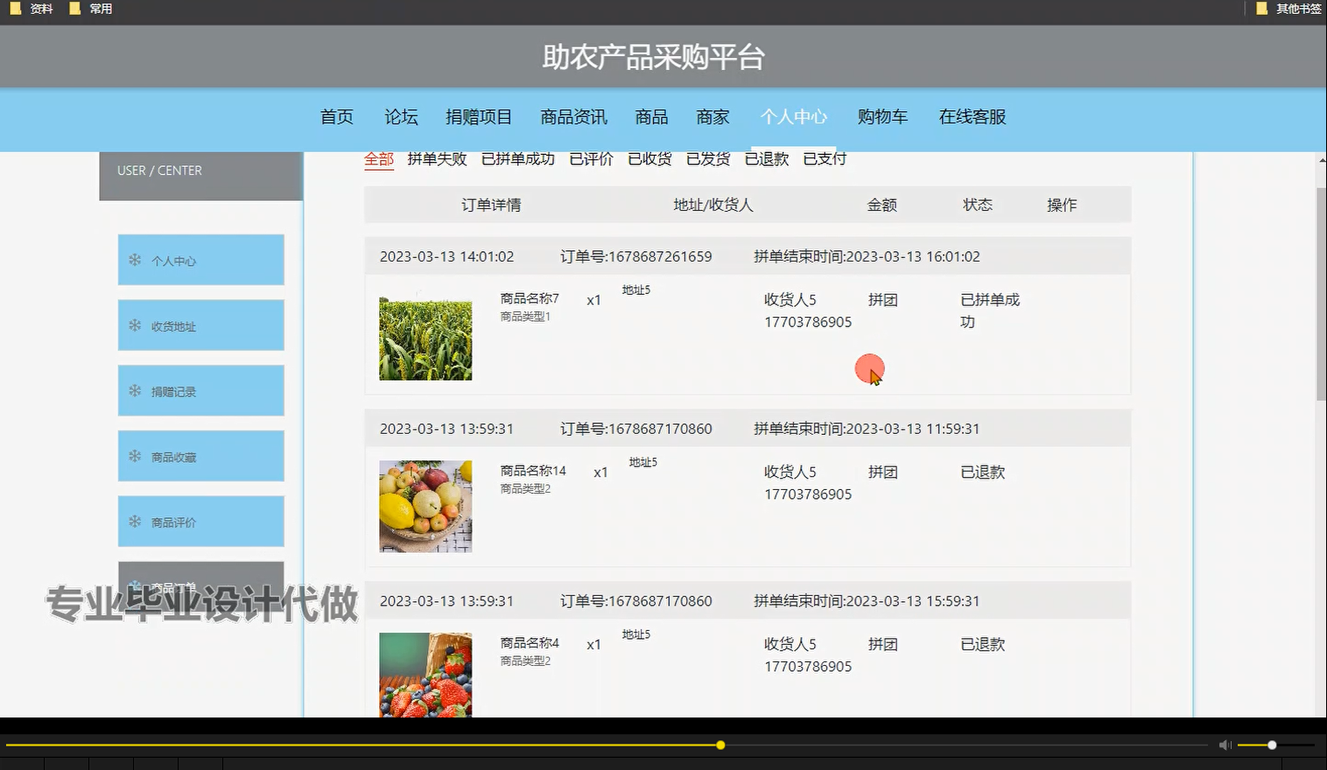Navigate to 购物车 in the top menu
Screen dimensions: 1327x770
coord(882,116)
